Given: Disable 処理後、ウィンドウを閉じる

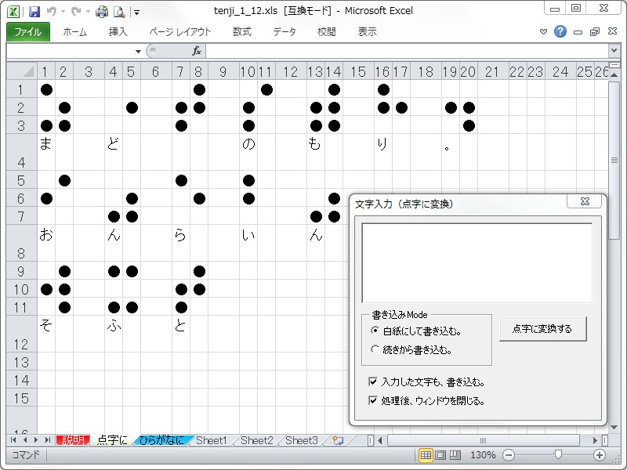Looking at the screenshot, I should click(x=371, y=400).
